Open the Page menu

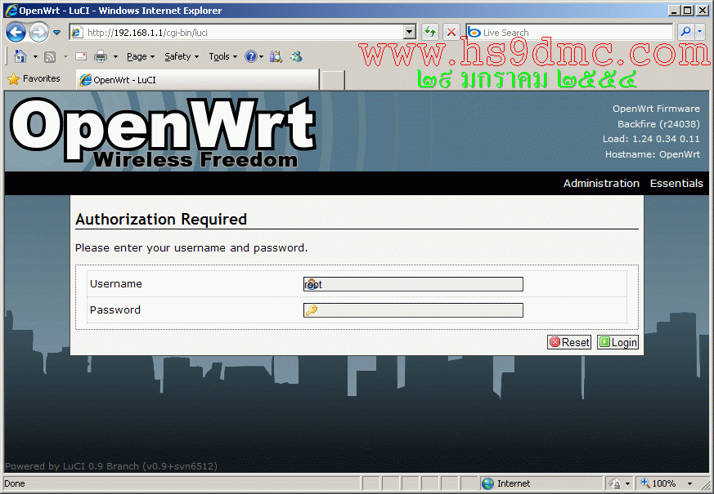(141, 56)
